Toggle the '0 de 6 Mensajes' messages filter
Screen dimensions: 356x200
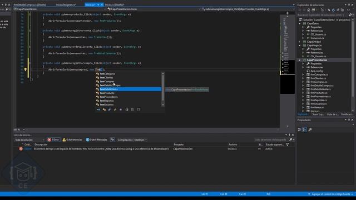tap(96, 139)
